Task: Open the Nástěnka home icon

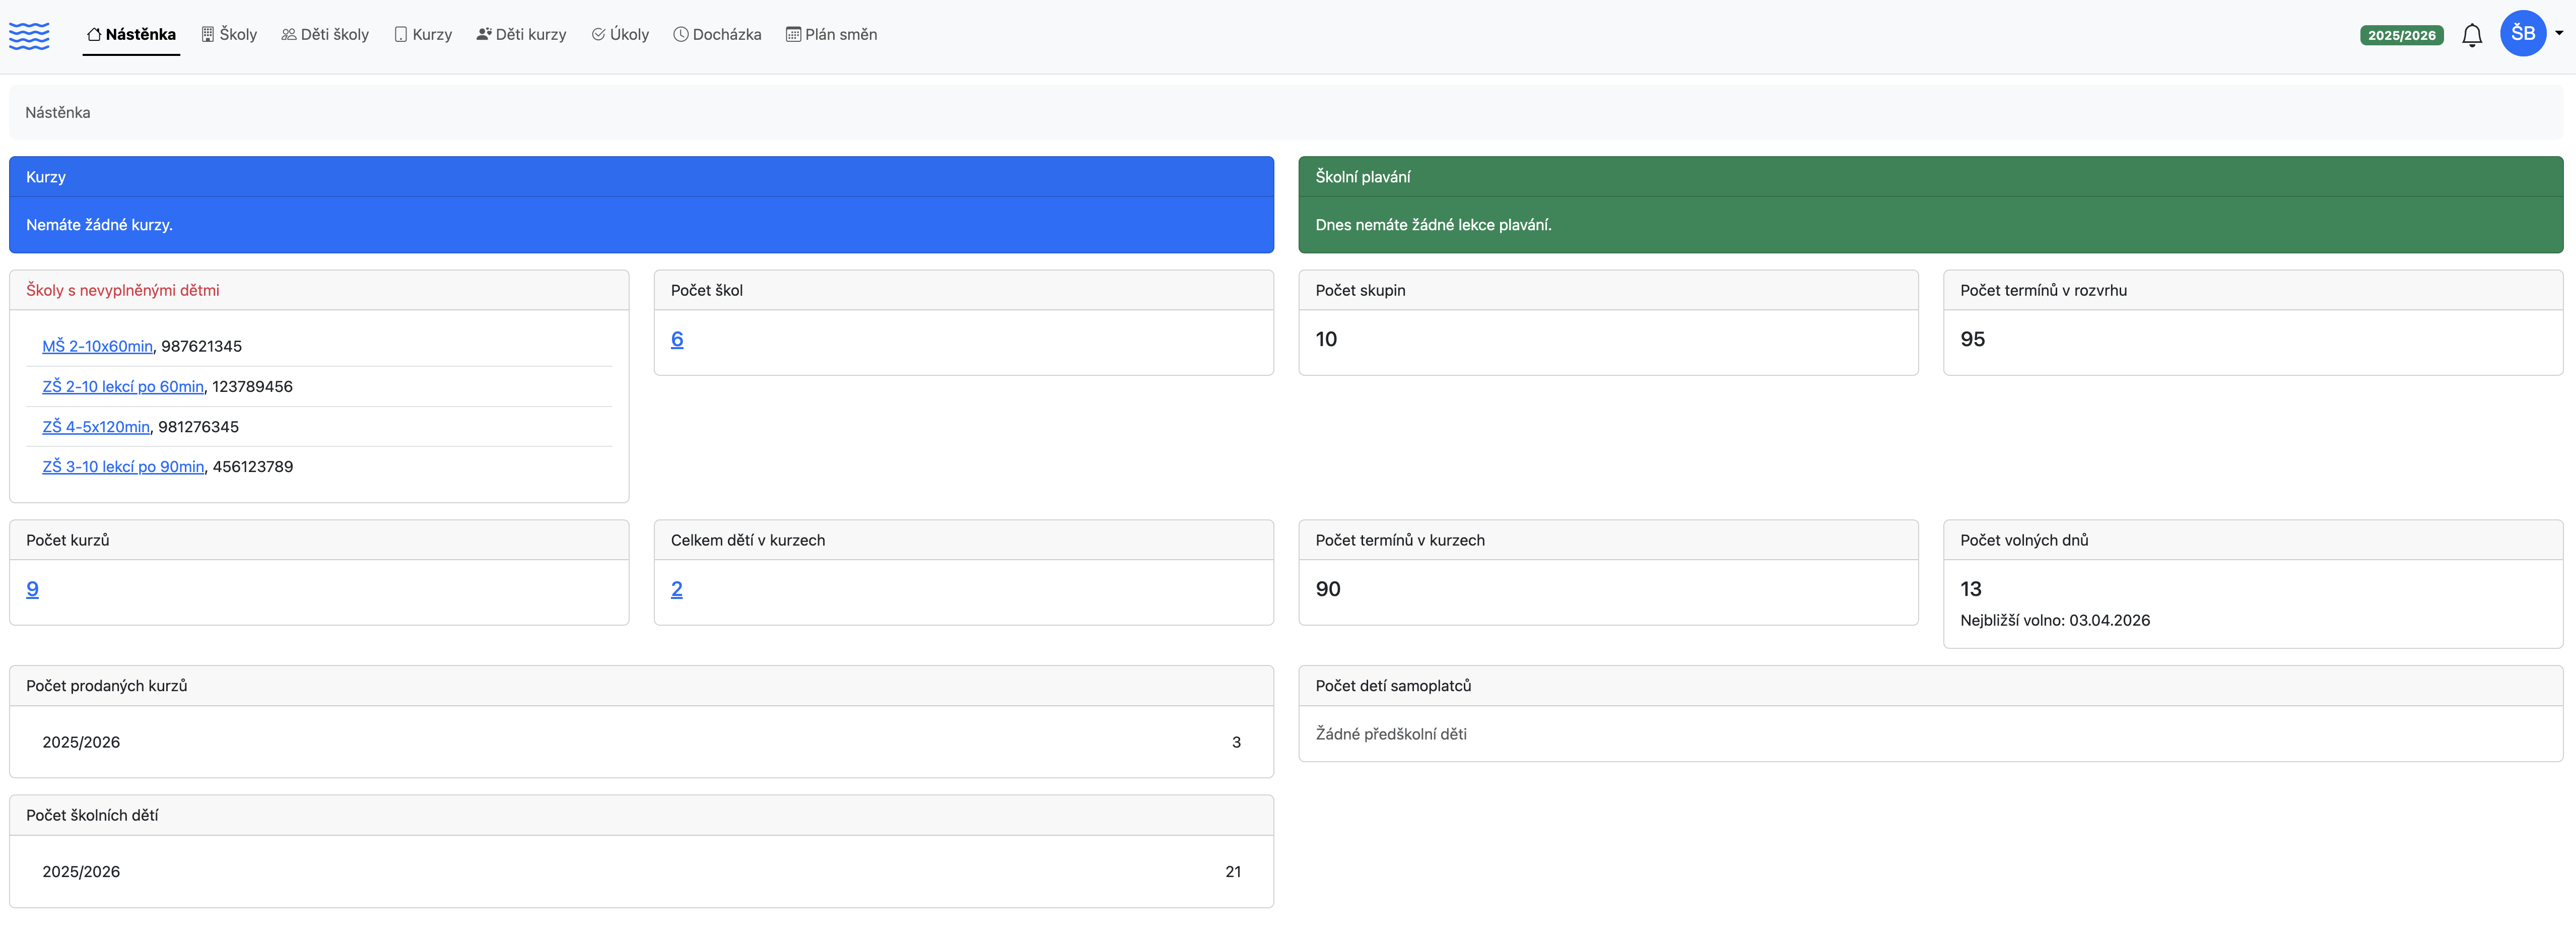Action: (94, 33)
